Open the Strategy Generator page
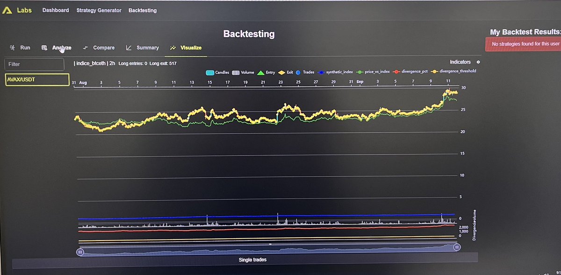The height and width of the screenshot is (275, 561). (x=99, y=10)
